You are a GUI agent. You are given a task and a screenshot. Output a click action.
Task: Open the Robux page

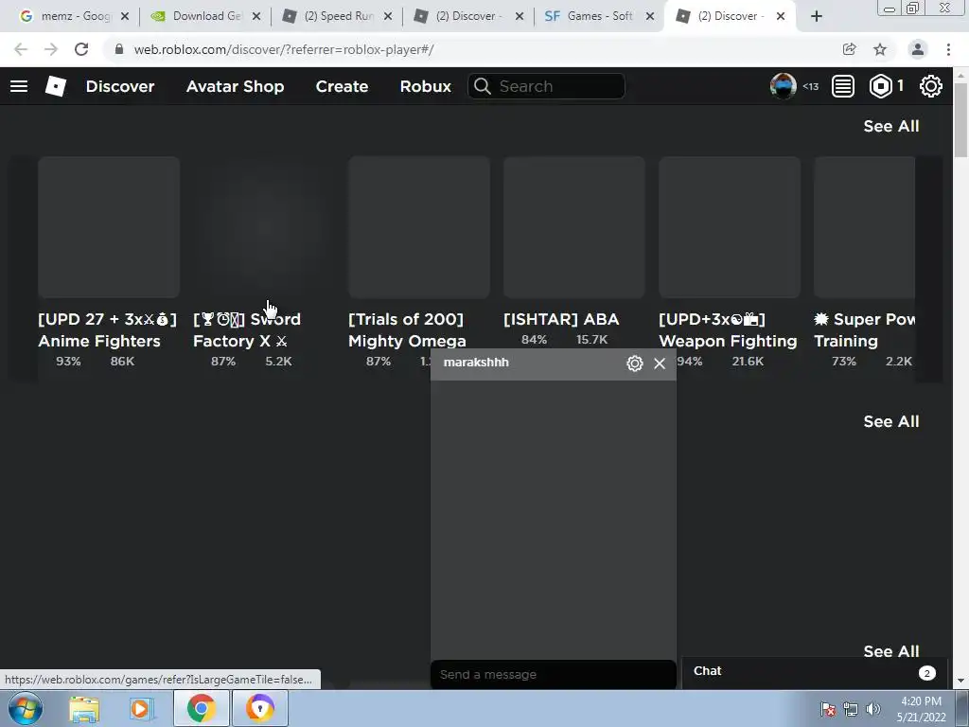point(425,86)
